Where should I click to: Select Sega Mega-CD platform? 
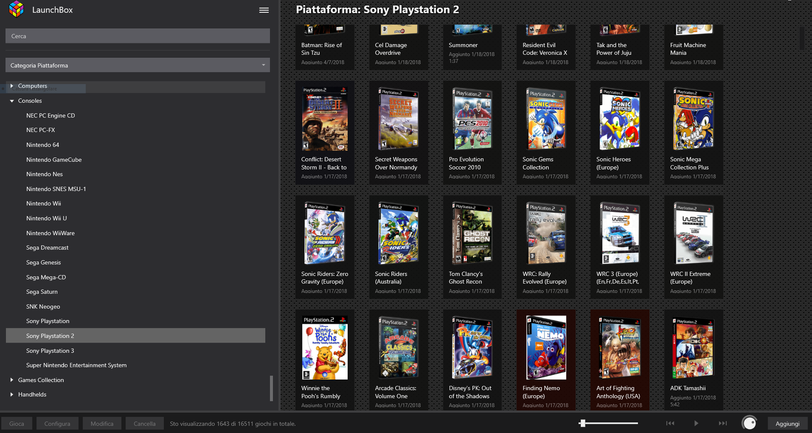tap(46, 277)
